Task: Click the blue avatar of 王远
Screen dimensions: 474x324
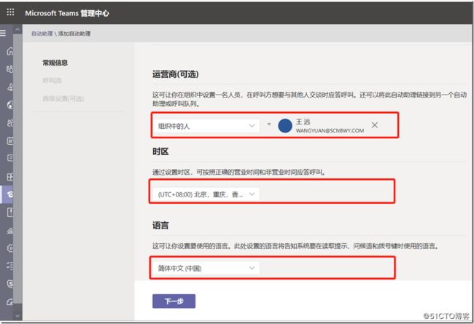Action: [284, 126]
